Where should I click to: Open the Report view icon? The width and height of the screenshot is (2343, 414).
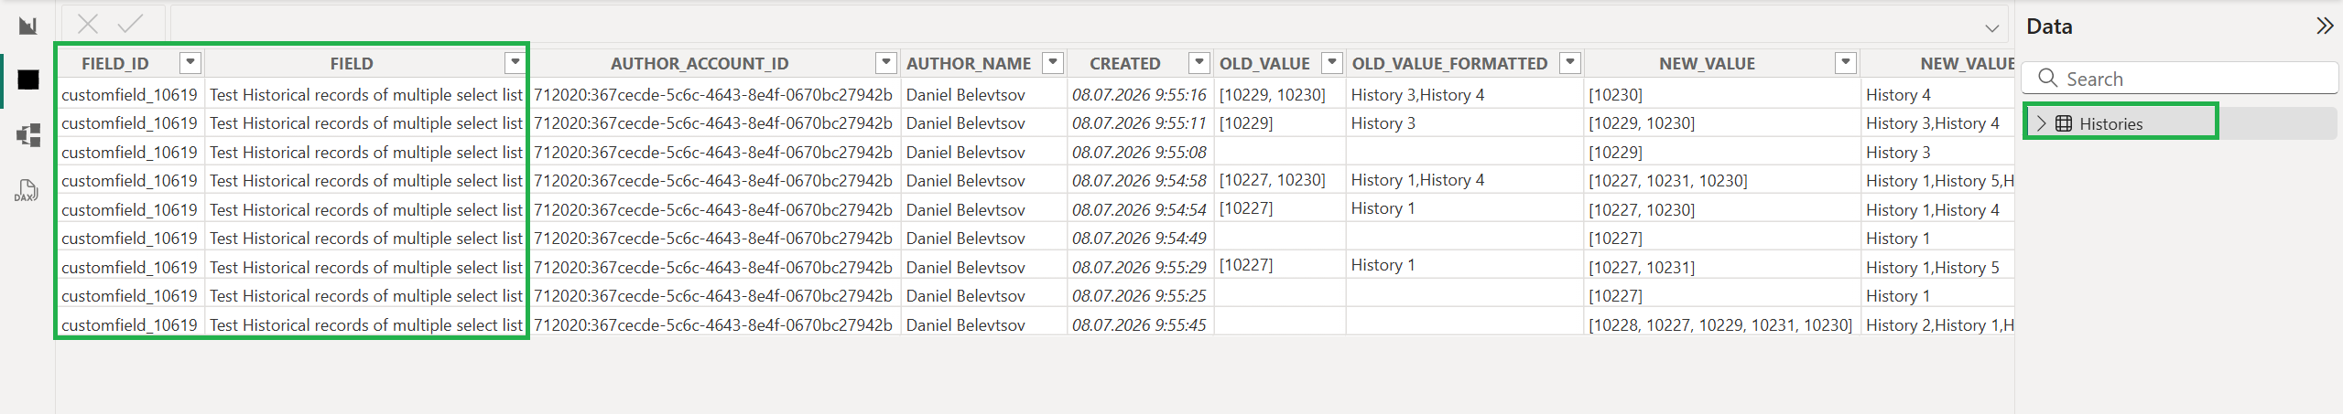(x=27, y=26)
